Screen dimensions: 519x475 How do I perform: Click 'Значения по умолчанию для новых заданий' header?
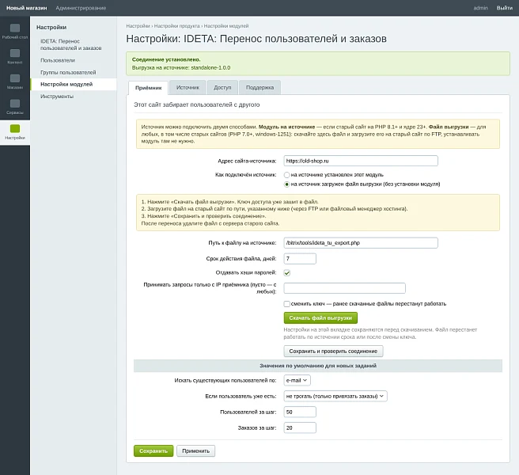coord(318,366)
